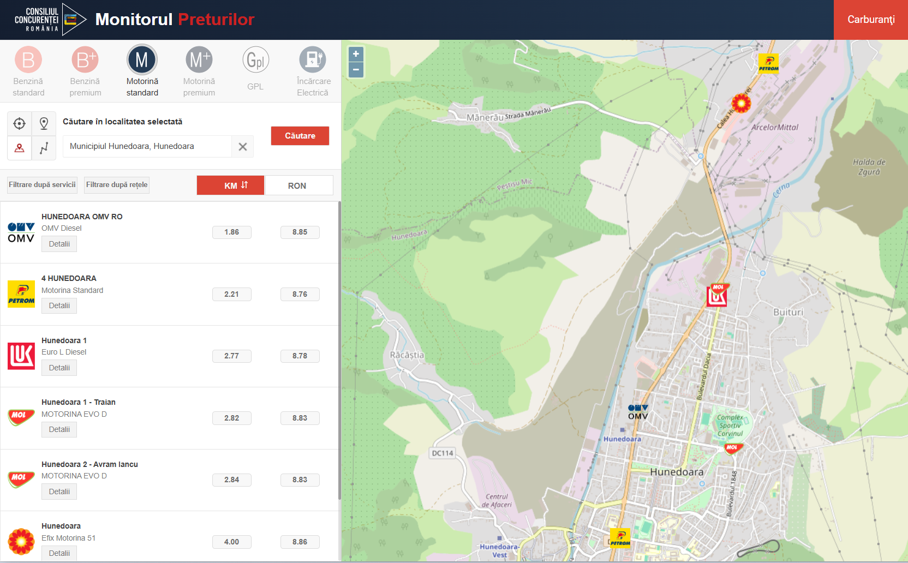Click the map pin location icon
This screenshot has height=563, width=908.
tap(44, 124)
